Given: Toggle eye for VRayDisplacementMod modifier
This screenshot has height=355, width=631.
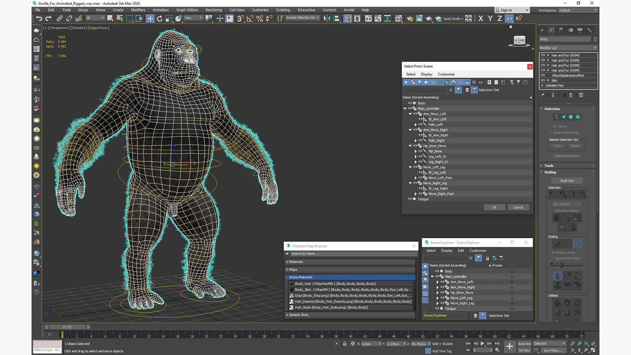Looking at the screenshot, I should pyautogui.click(x=543, y=75).
